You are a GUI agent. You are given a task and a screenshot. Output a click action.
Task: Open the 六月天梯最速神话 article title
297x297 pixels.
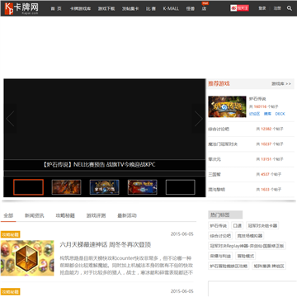coord(106,244)
